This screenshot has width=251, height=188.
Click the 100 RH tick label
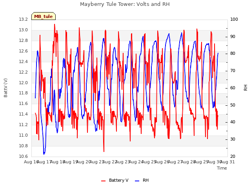[x=234, y=19]
